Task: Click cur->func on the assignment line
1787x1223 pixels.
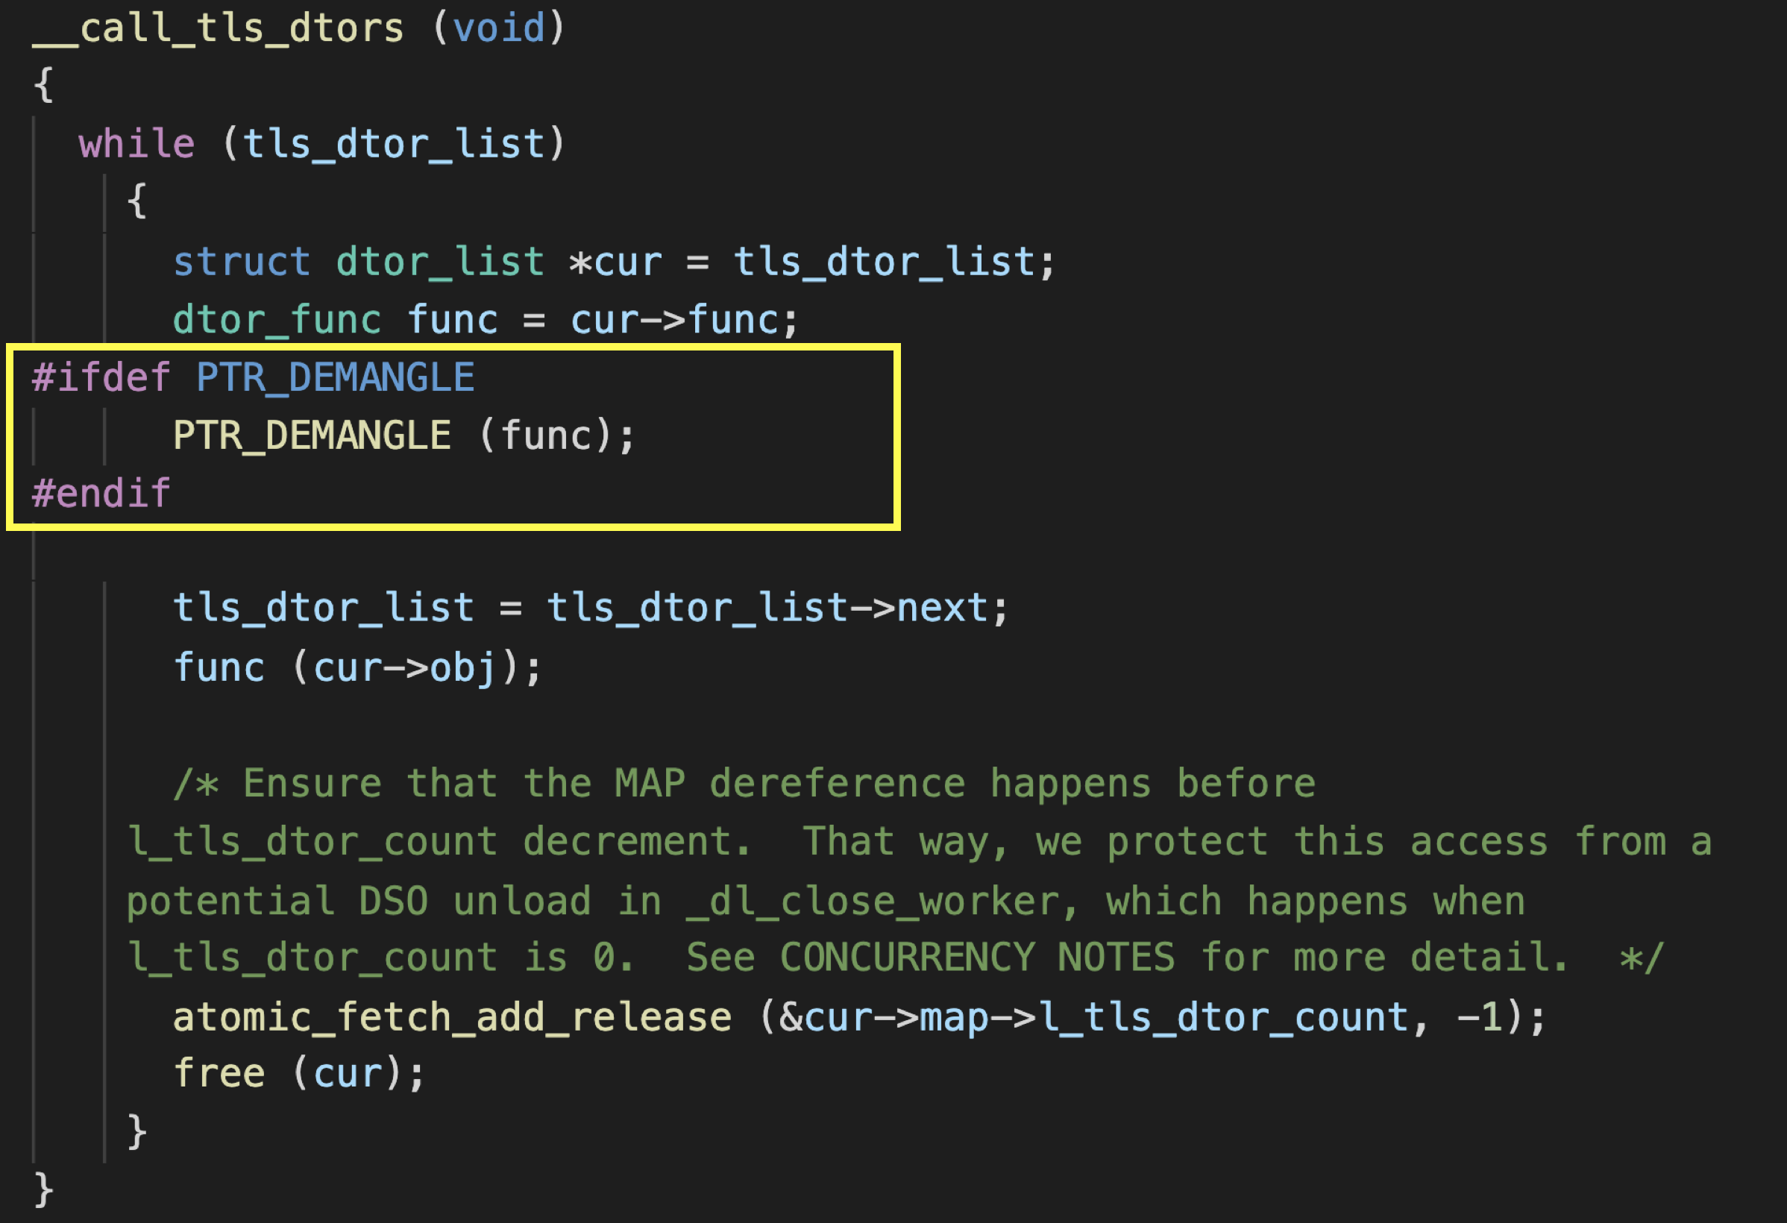Action: 674,320
